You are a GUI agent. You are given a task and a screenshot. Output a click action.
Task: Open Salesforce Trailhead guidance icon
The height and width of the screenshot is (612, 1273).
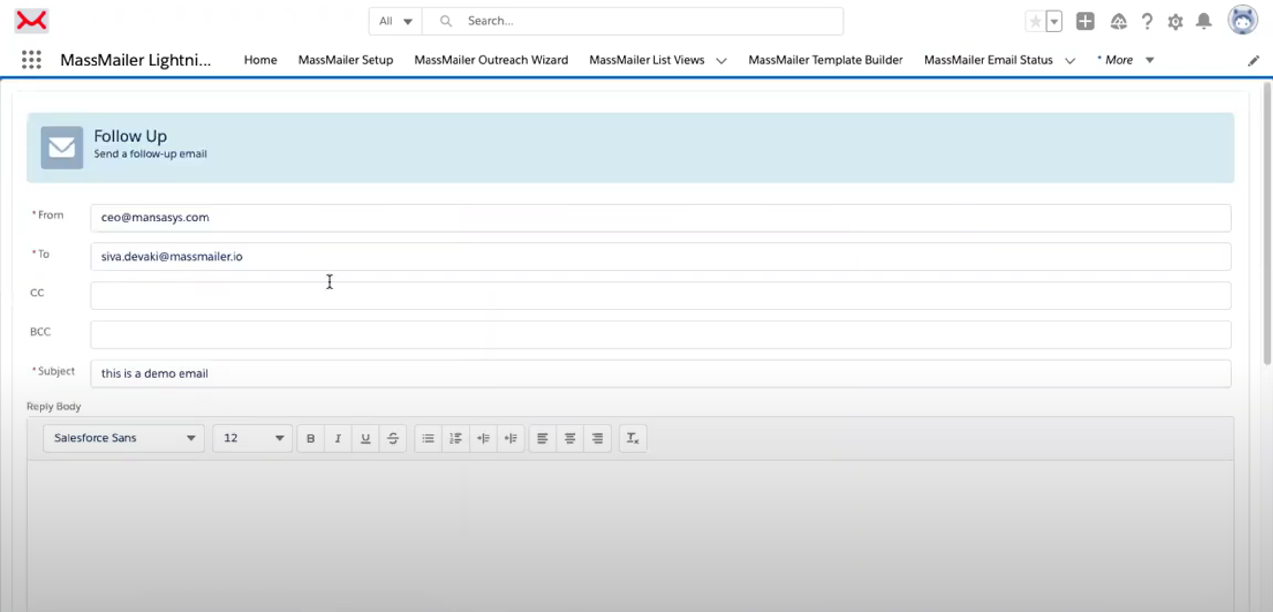(x=1118, y=21)
